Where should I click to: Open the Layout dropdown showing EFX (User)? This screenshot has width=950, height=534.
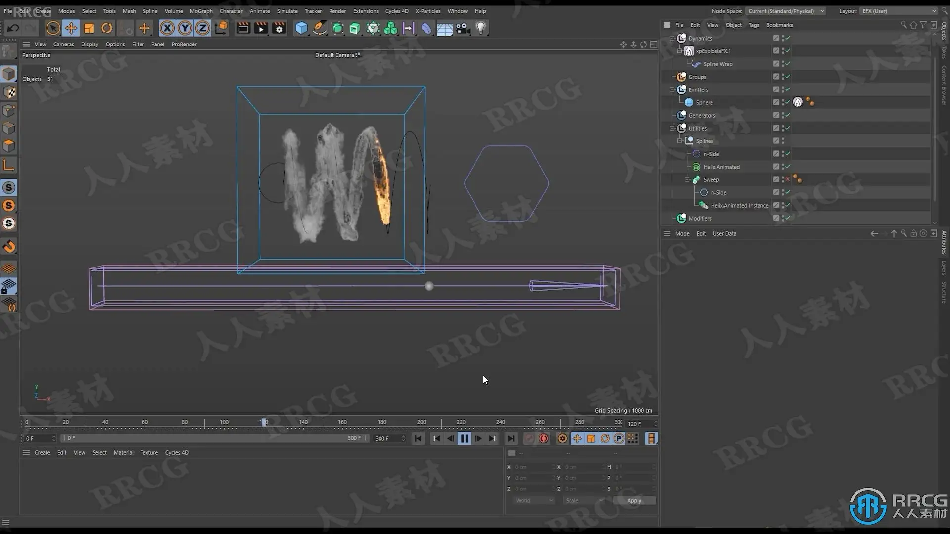(899, 11)
